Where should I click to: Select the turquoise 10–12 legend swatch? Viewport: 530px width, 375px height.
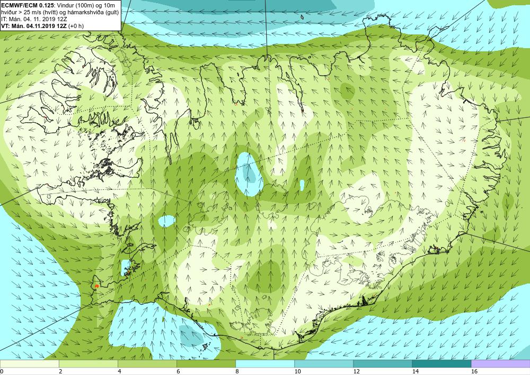point(324,364)
